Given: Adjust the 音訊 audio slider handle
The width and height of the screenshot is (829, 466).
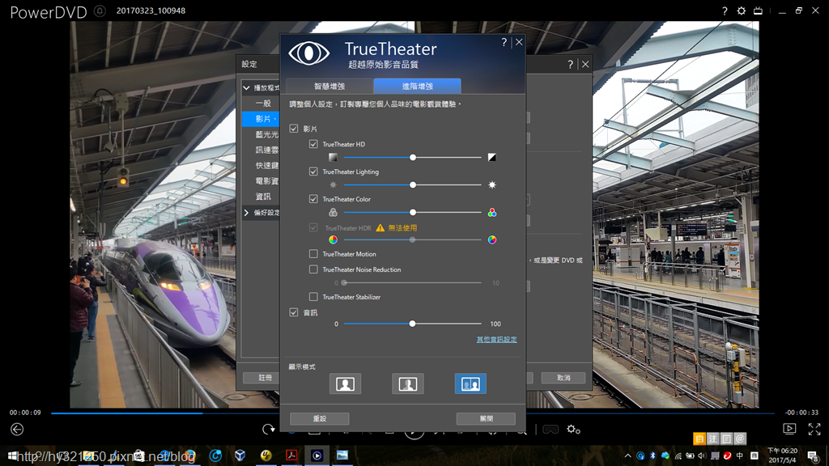Looking at the screenshot, I should tap(412, 324).
